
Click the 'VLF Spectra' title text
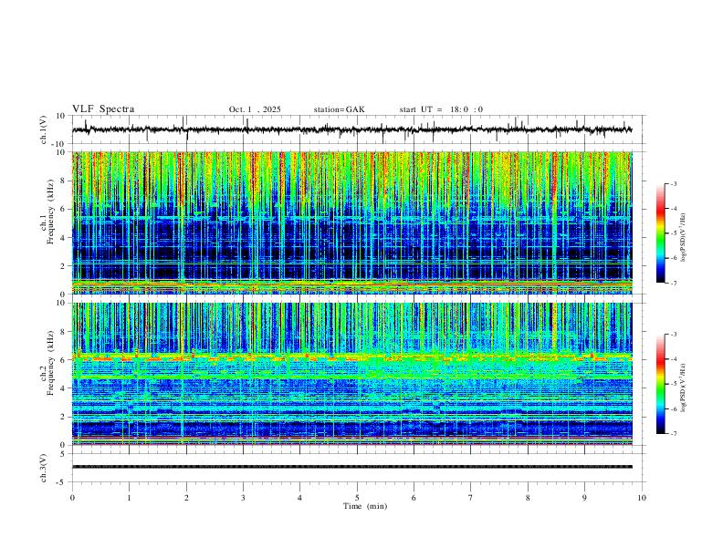103,109
